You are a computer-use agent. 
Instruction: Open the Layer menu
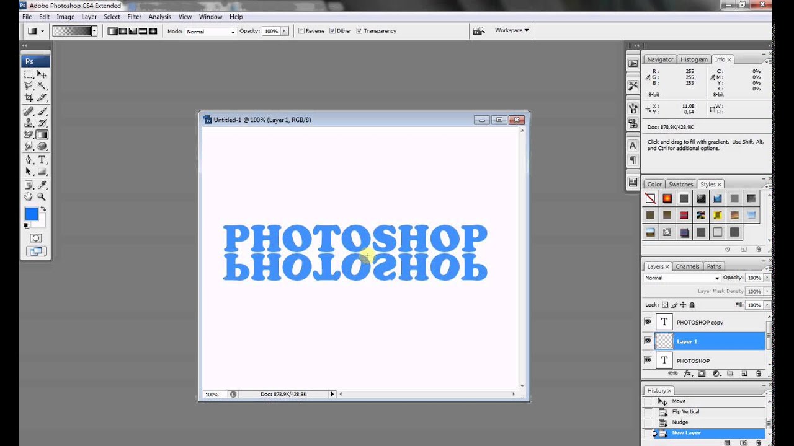pyautogui.click(x=89, y=17)
